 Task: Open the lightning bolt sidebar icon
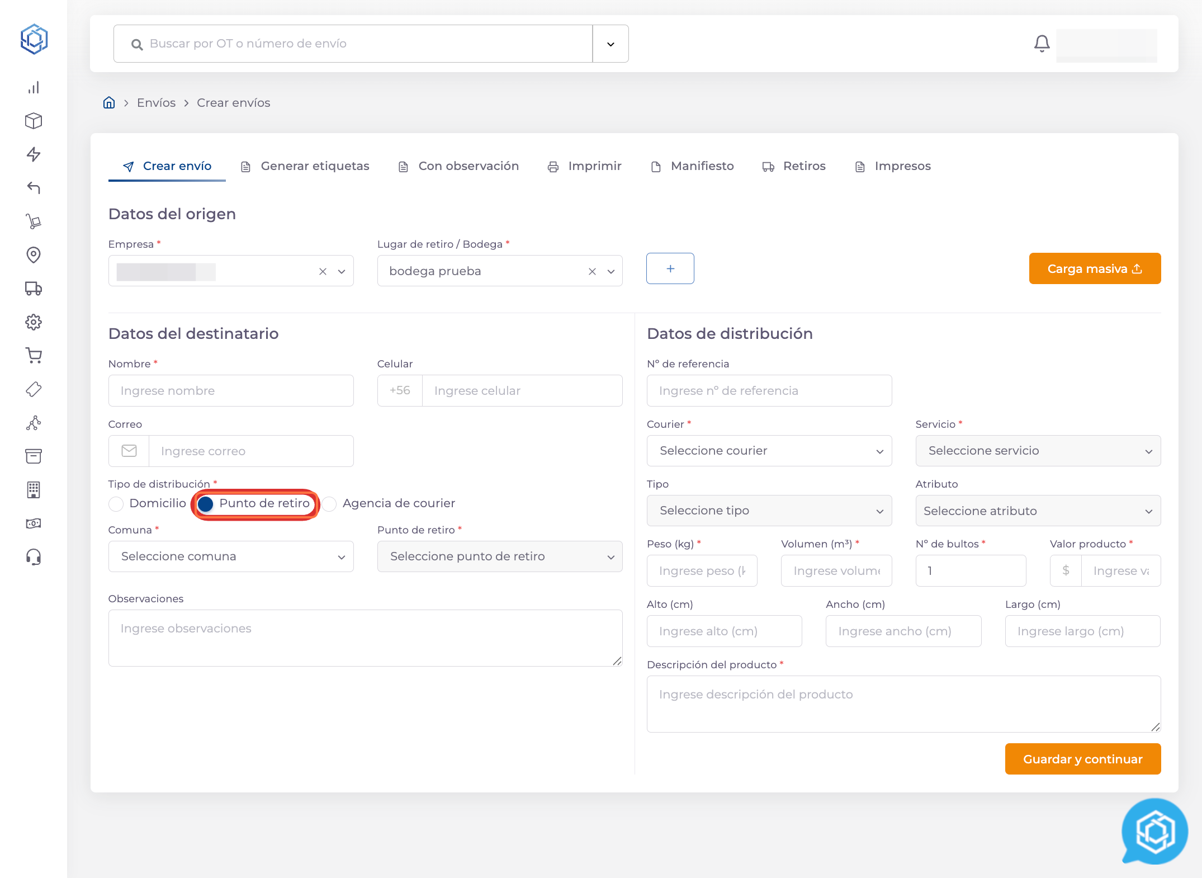(34, 154)
